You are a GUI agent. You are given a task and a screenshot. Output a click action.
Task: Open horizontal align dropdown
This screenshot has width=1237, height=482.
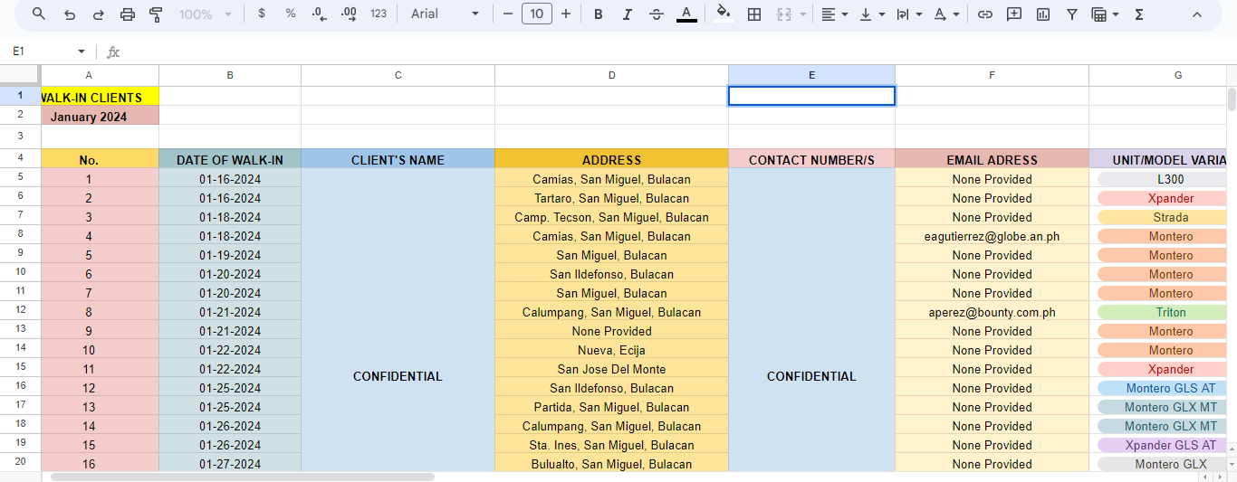(834, 14)
